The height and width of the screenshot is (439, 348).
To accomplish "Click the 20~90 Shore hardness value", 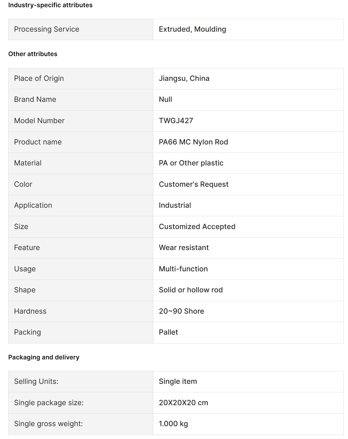I will tap(182, 311).
